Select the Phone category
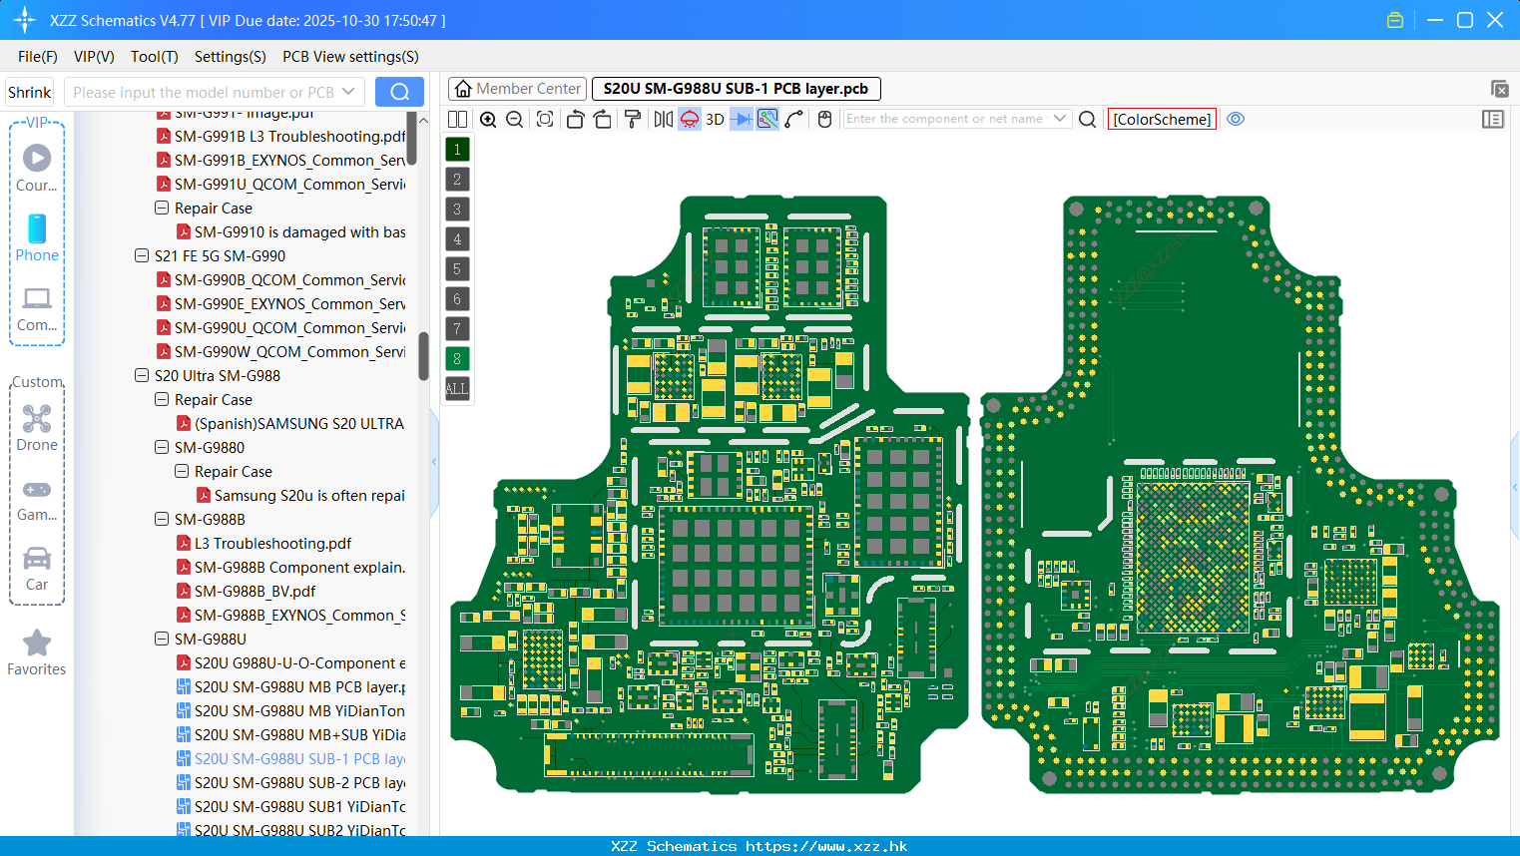Screen dimensions: 1520x856 [37, 238]
